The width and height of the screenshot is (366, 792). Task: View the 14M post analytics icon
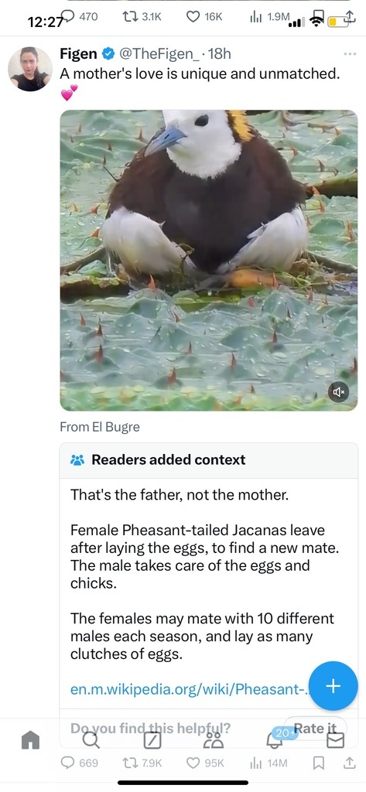tap(269, 763)
